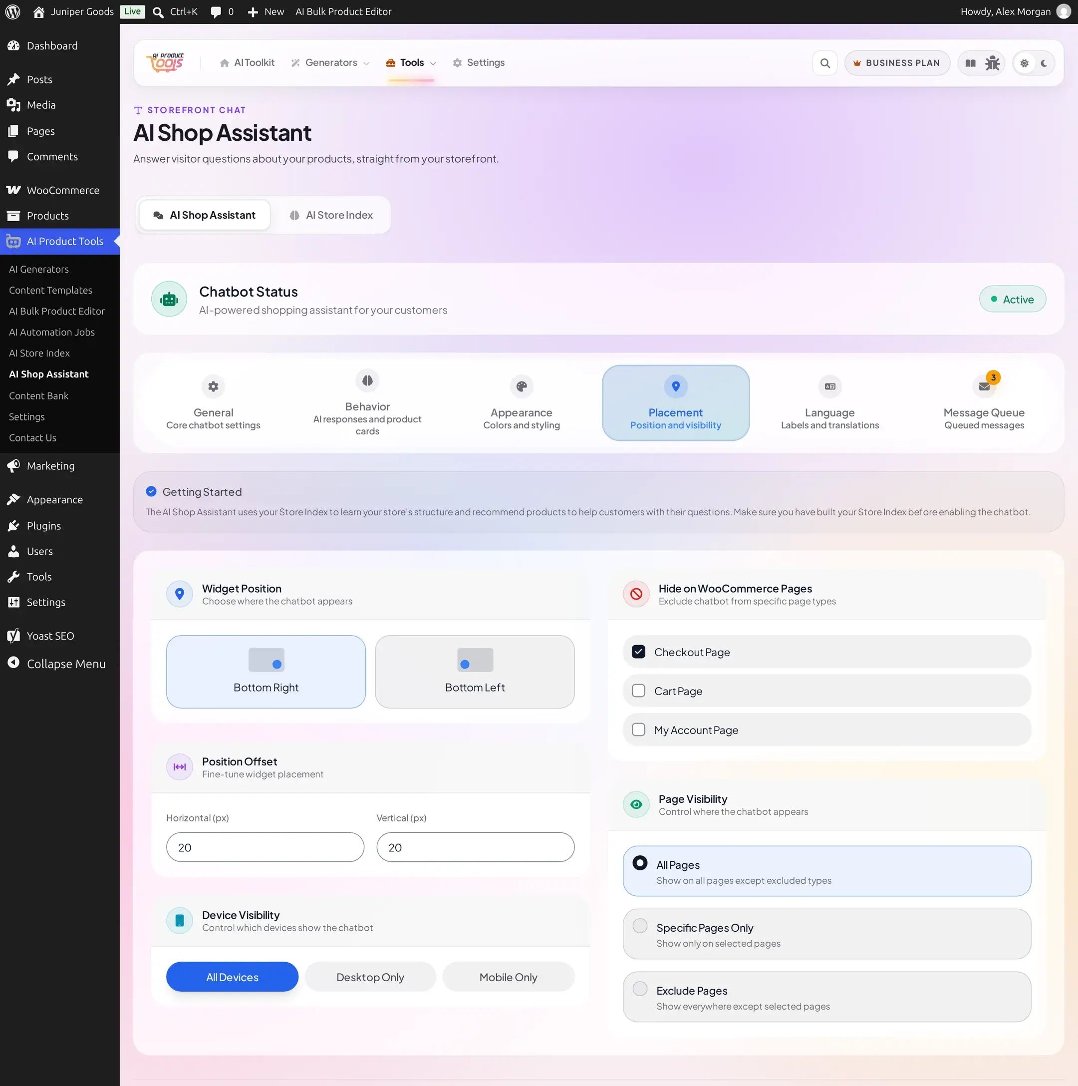Screen dimensions: 1078x1086
Task: Open the AI Toolkit nav item
Action: (247, 63)
